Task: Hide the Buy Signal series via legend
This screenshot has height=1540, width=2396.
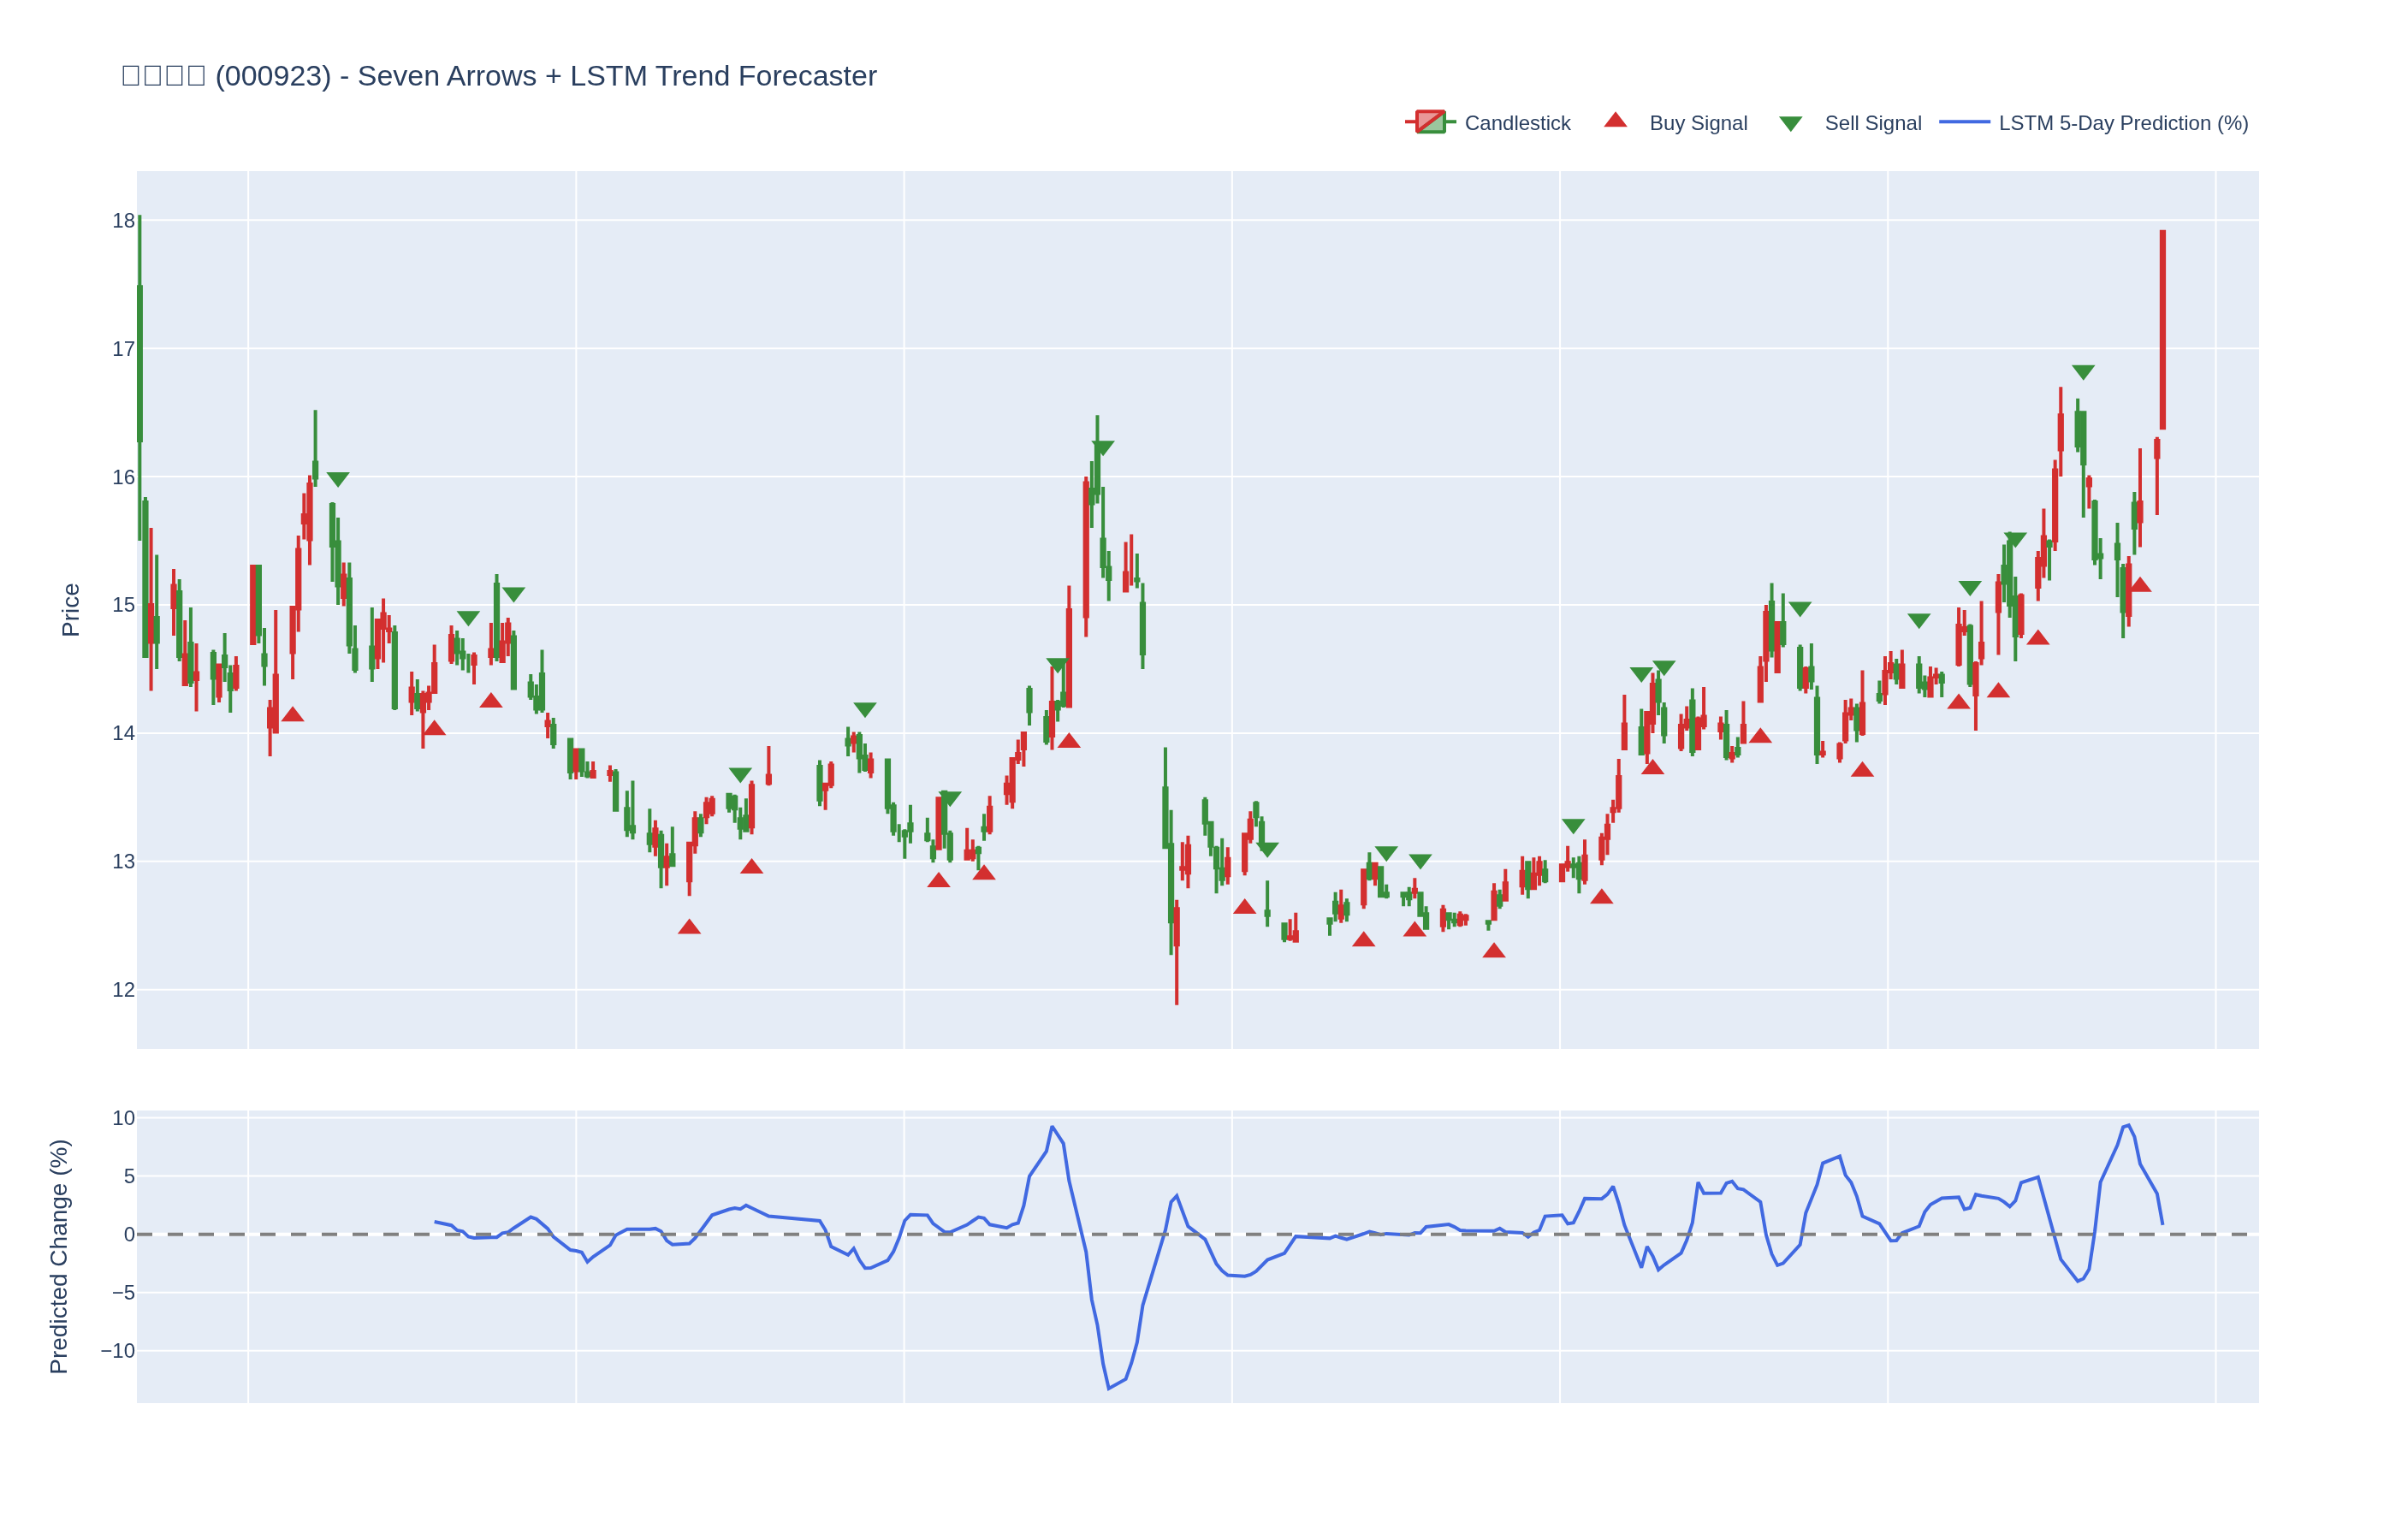Action: (x=1697, y=123)
